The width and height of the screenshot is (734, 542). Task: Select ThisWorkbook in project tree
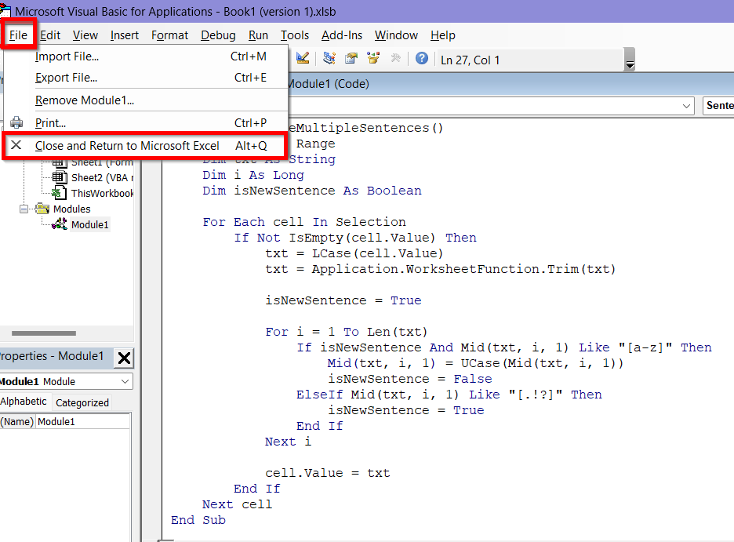(x=102, y=193)
